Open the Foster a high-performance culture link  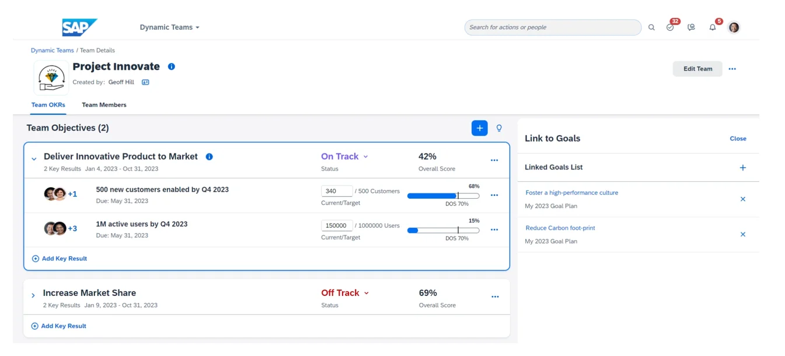(571, 193)
